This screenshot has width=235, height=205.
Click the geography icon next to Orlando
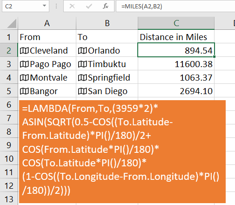82,51
